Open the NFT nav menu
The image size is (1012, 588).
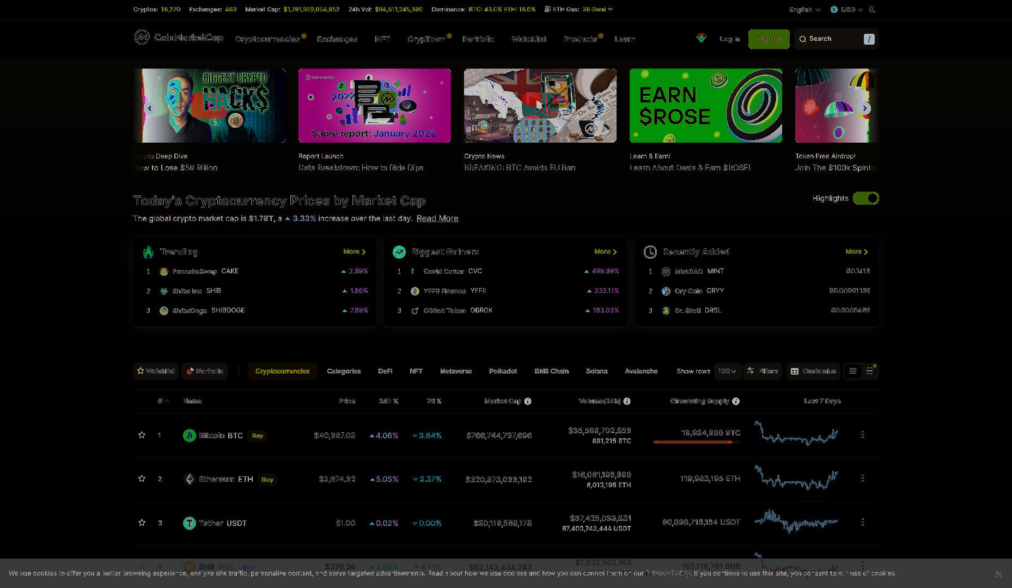coord(382,39)
